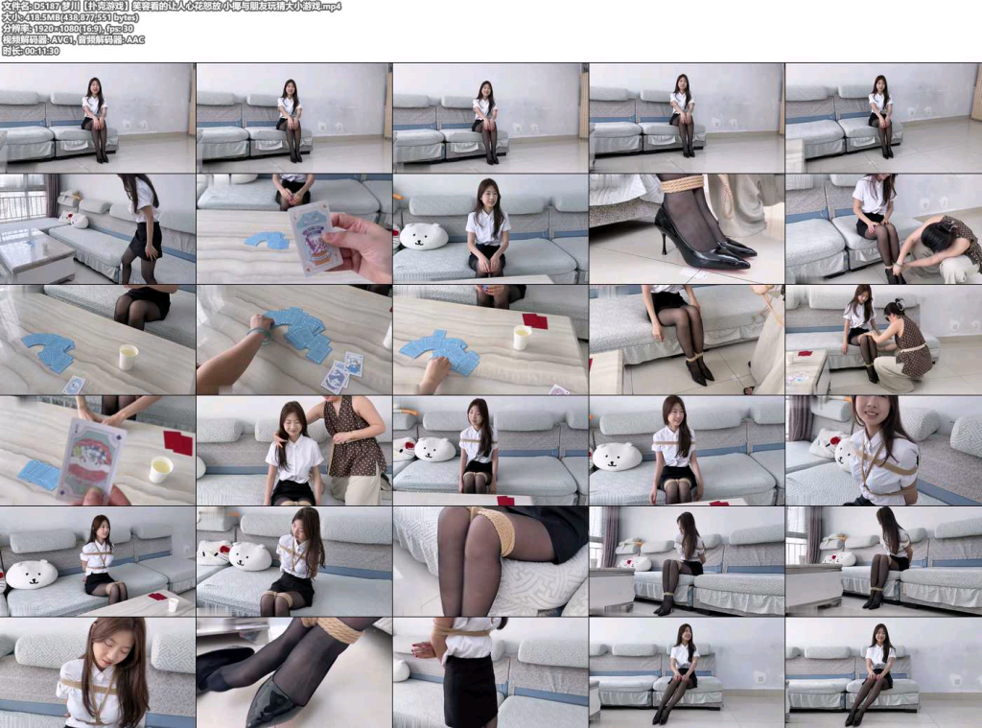Click the close-up thumbnail of knees on sofa
Screen dimensions: 982x728
490,561
